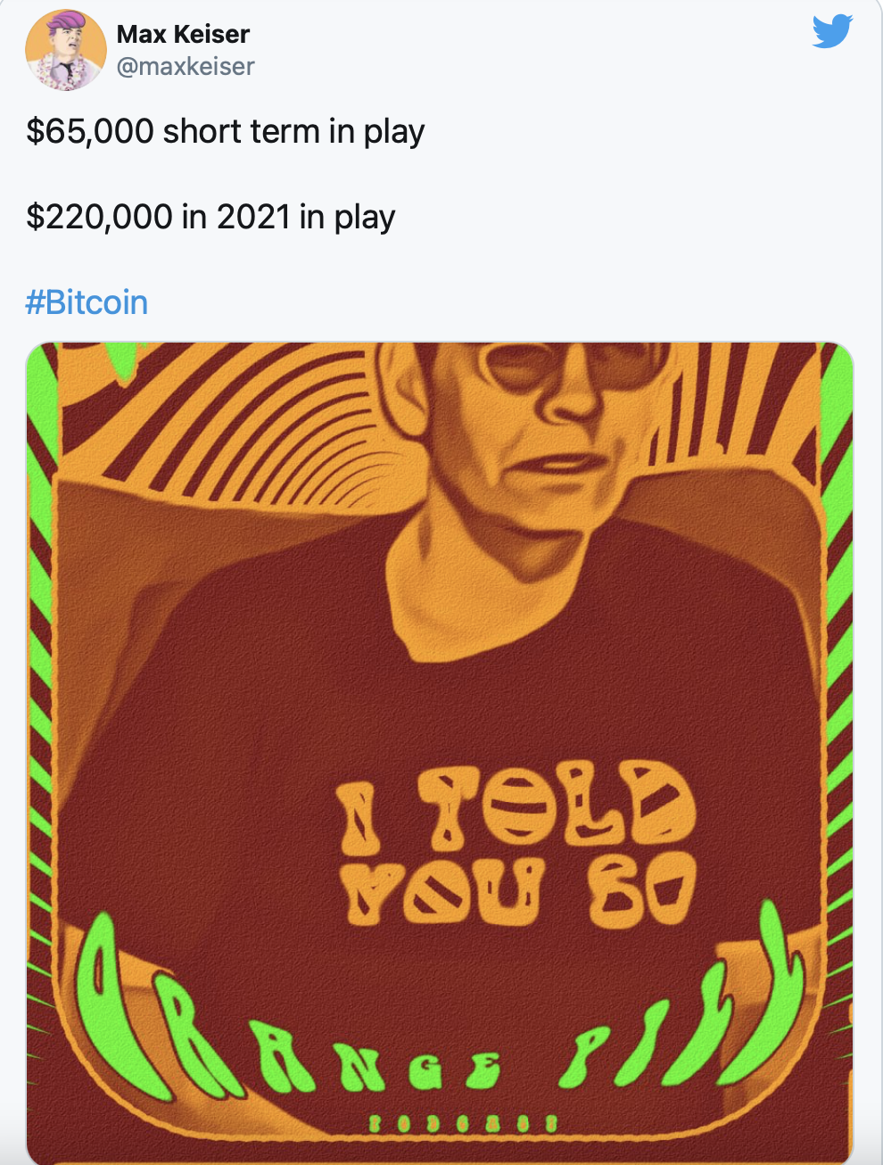
Task: Click the purple hair in the profile avatar
Action: (65, 22)
